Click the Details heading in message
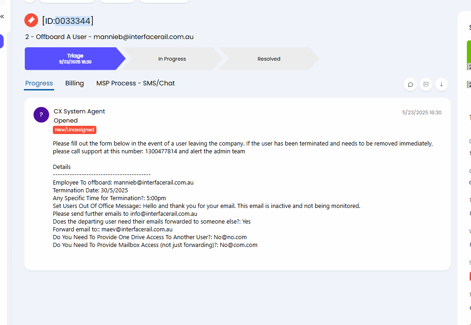The width and height of the screenshot is (471, 325). (62, 167)
